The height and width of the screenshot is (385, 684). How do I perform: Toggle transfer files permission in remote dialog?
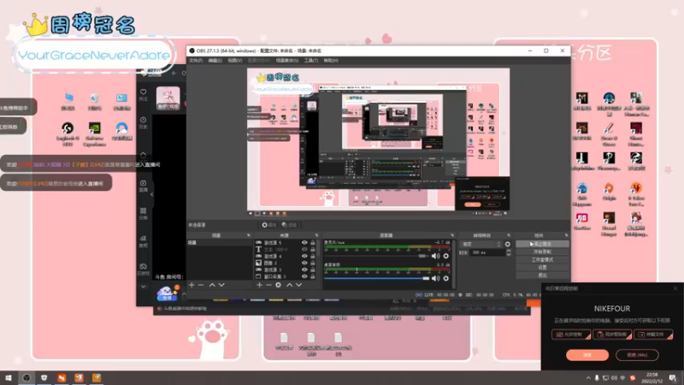tap(653, 335)
